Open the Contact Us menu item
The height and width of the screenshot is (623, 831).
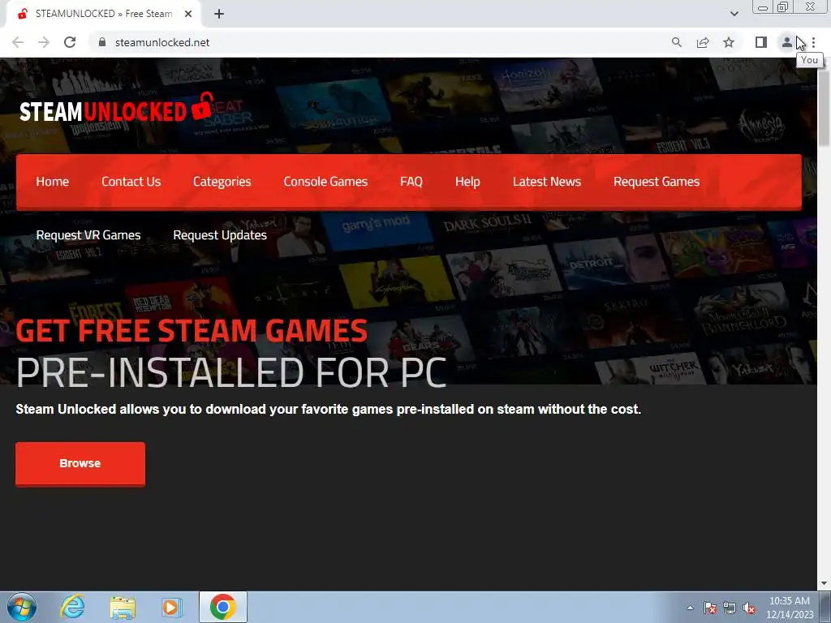click(131, 182)
